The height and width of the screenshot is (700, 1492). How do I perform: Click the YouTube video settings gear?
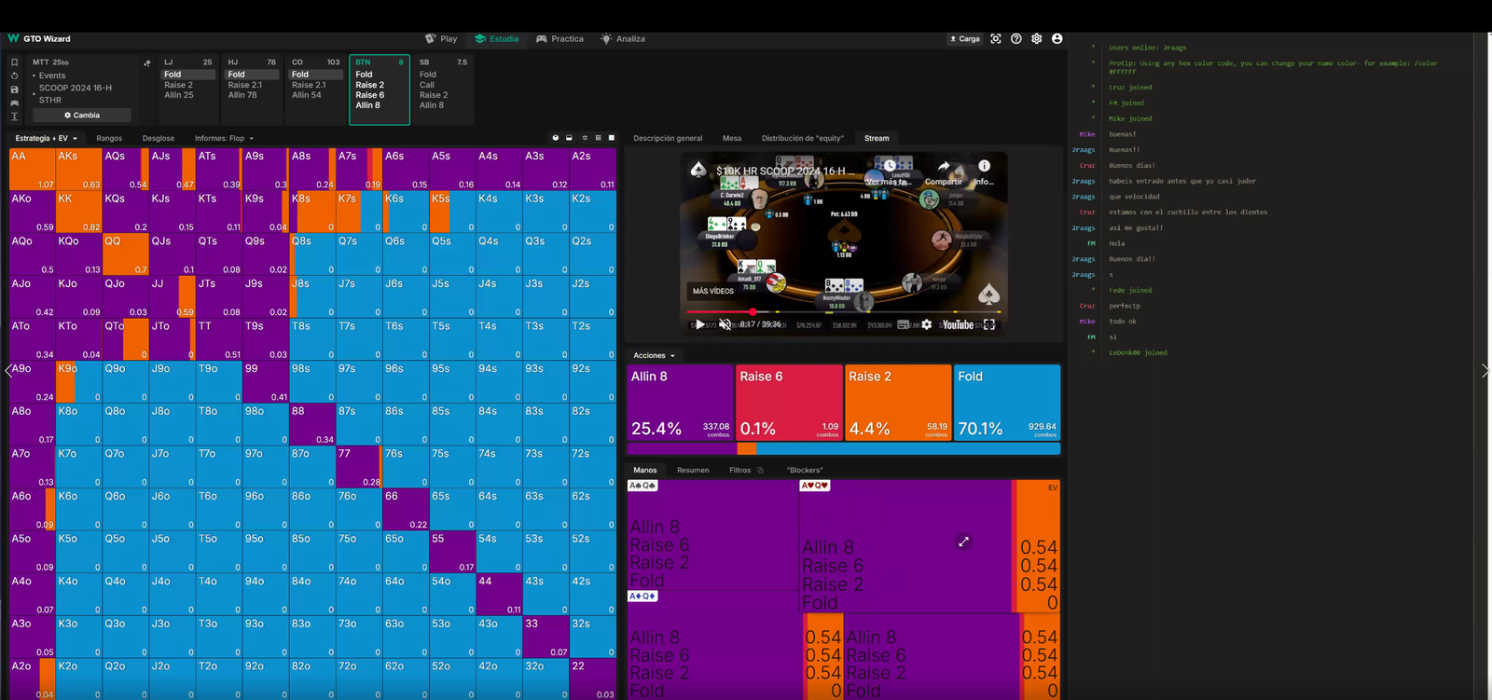click(x=926, y=324)
